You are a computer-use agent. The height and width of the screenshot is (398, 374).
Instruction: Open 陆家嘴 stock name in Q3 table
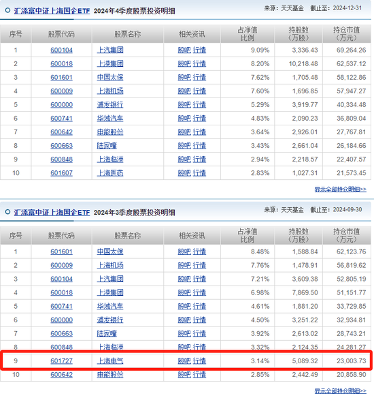107,334
